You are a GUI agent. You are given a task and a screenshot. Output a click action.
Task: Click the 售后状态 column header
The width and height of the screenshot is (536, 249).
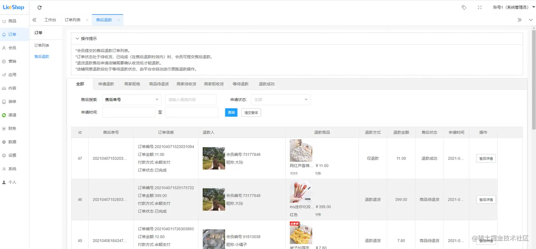429,132
